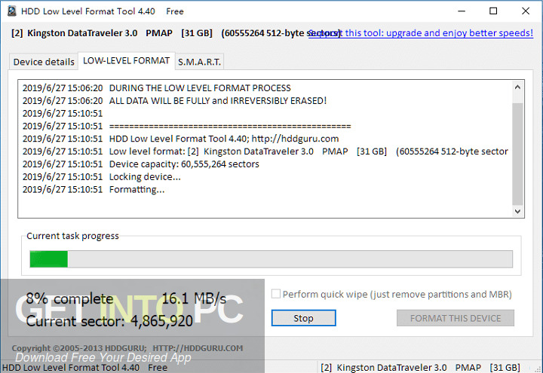Click the '16.1 MB/s' speed readout
The height and width of the screenshot is (373, 543).
tap(194, 298)
